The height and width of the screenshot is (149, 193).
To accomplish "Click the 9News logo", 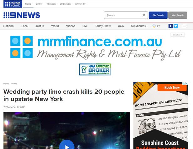I will click(x=22, y=15).
